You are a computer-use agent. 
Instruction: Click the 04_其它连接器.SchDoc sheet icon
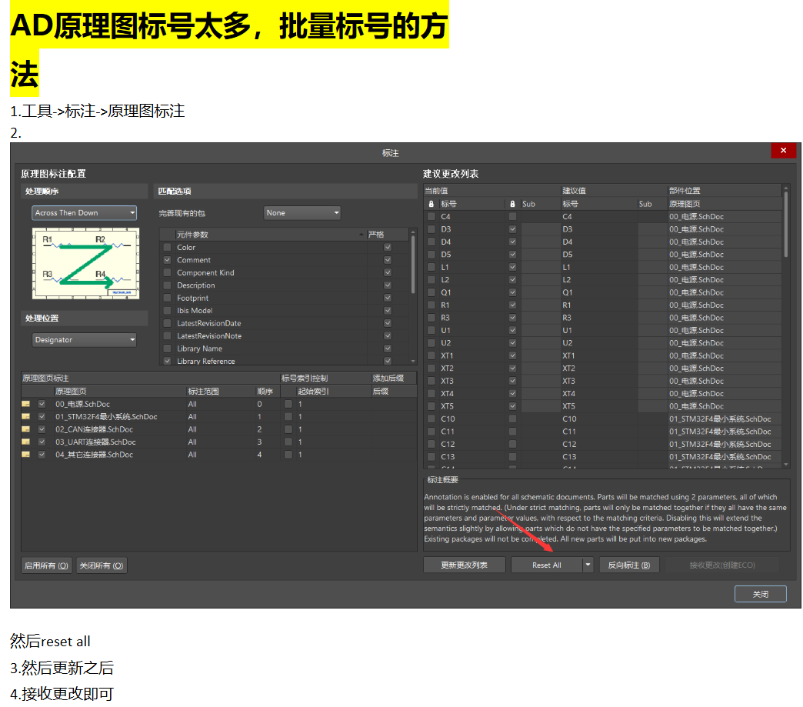click(25, 455)
